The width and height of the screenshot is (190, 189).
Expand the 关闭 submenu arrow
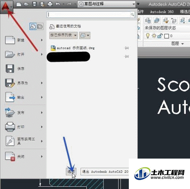[x=42, y=157]
